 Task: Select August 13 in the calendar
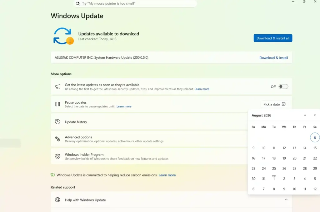[x=294, y=148]
